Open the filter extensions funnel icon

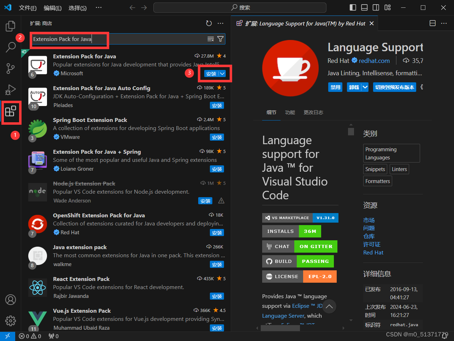point(220,39)
